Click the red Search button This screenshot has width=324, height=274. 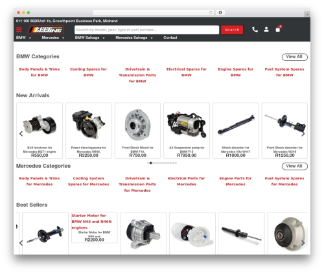pos(232,30)
